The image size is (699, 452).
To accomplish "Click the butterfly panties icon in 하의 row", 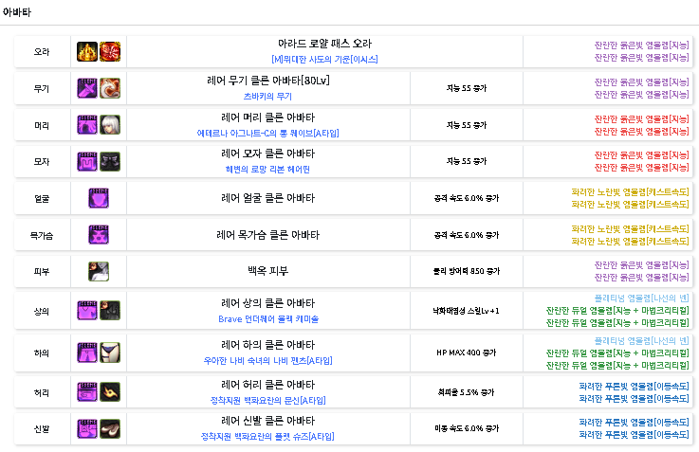I will click(109, 353).
